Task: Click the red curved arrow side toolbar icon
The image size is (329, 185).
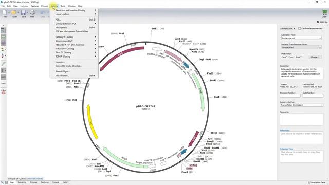Action: pyautogui.click(x=4, y=56)
